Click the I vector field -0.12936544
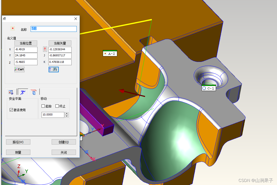Image resolution: width=277 pixels, height=185 pixels. [x=60, y=49]
